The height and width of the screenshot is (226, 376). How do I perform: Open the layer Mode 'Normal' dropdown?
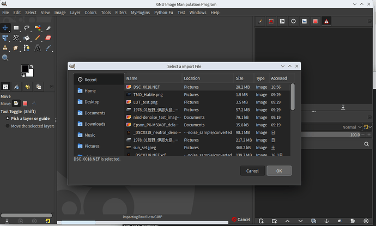click(x=352, y=127)
